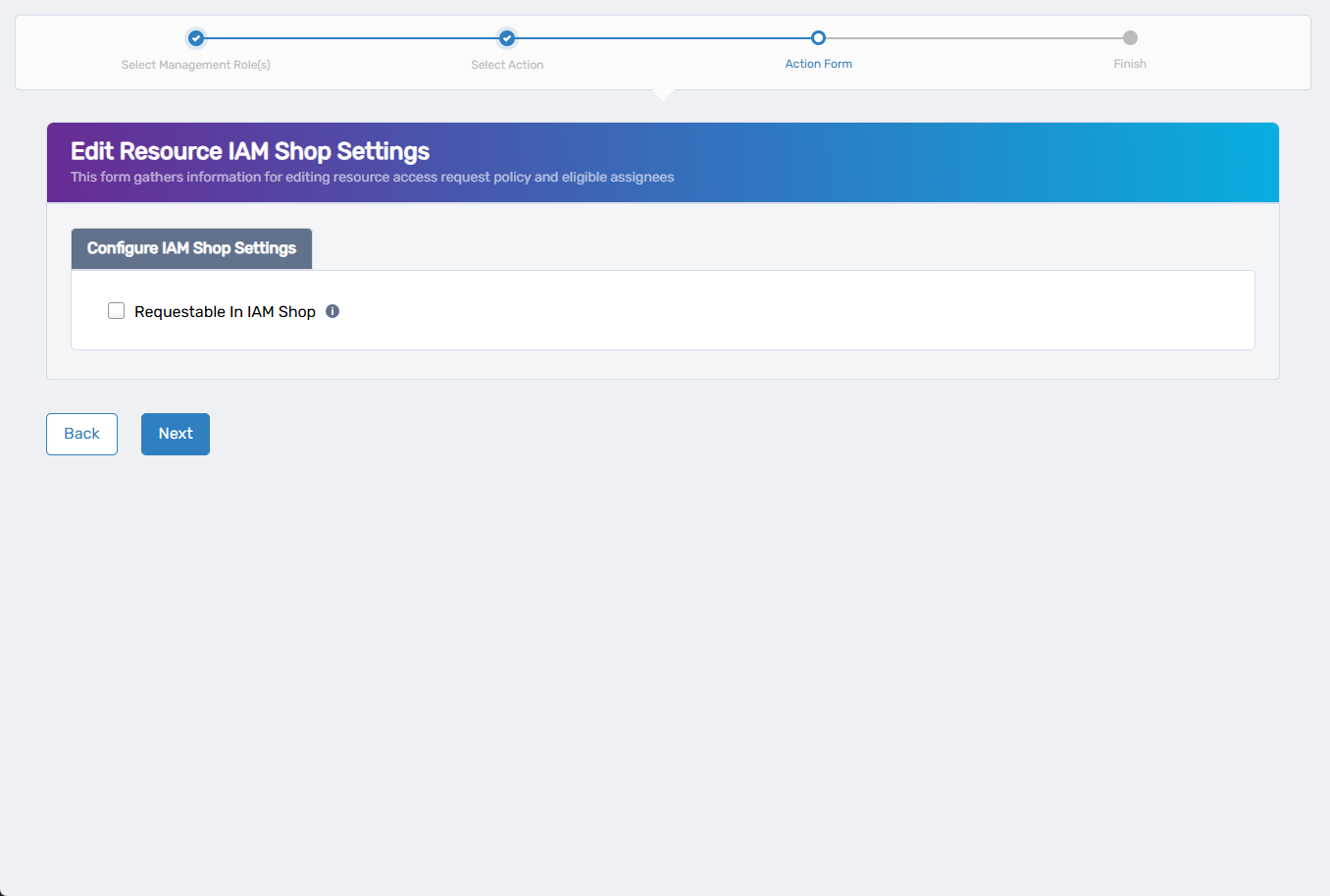This screenshot has height=896, width=1330.
Task: Click the Select Action step label text
Action: pyautogui.click(x=507, y=63)
